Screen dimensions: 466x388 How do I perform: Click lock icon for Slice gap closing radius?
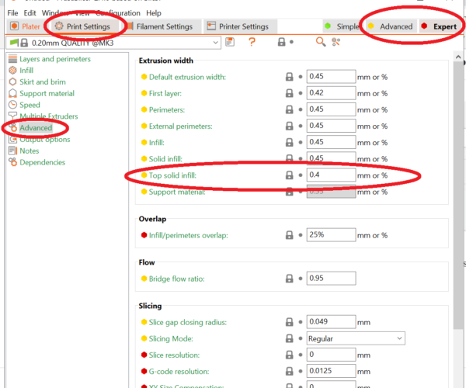pyautogui.click(x=289, y=322)
